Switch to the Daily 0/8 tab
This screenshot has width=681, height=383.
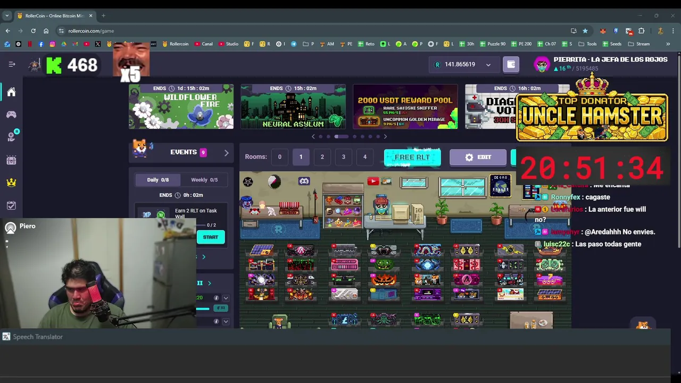[x=157, y=180]
